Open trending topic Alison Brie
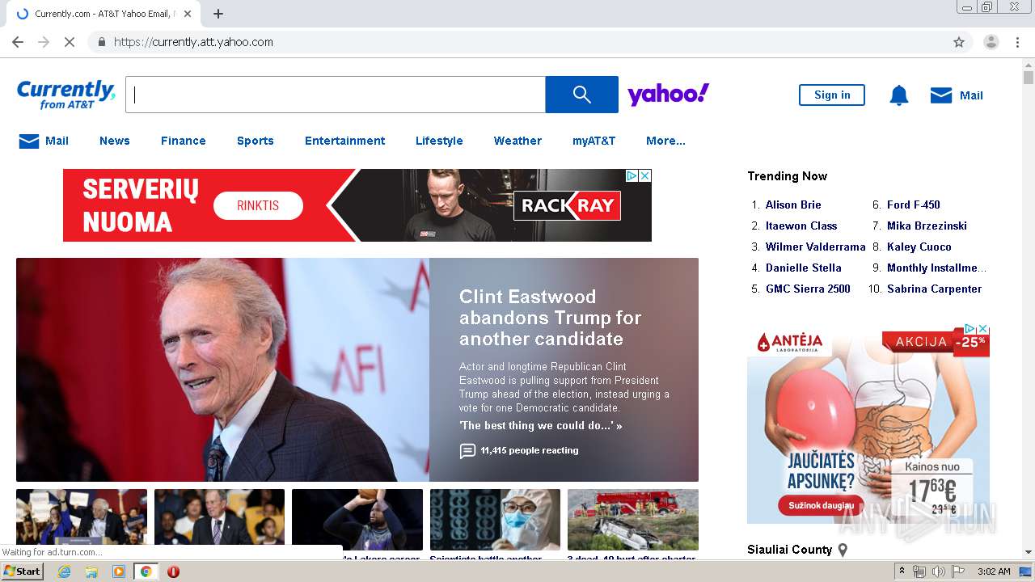 793,205
